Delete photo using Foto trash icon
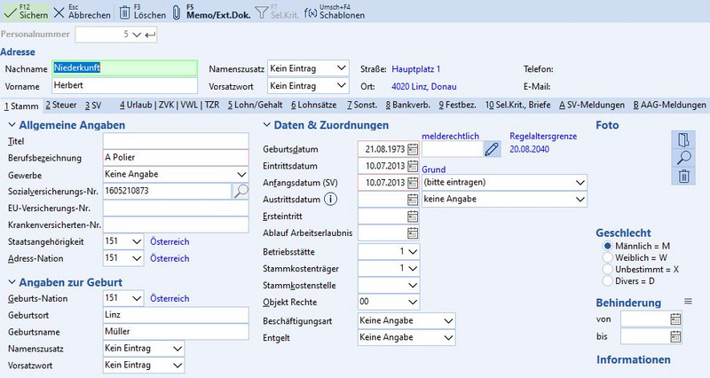 coord(683,176)
